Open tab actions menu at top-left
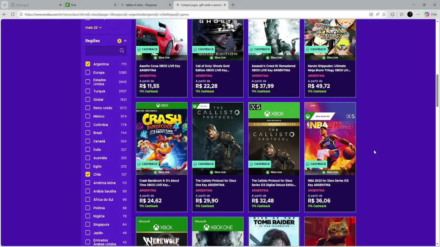This screenshot has height=247, width=440. (x=4, y=5)
